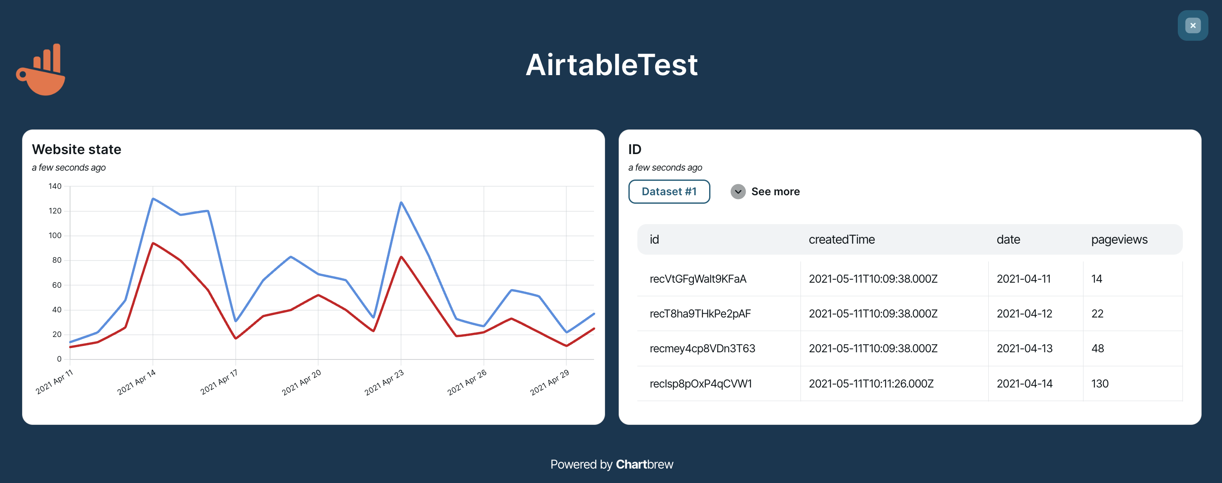The width and height of the screenshot is (1222, 483).
Task: Select the recmey4cp8VDn3T63 table row
Action: 703,348
